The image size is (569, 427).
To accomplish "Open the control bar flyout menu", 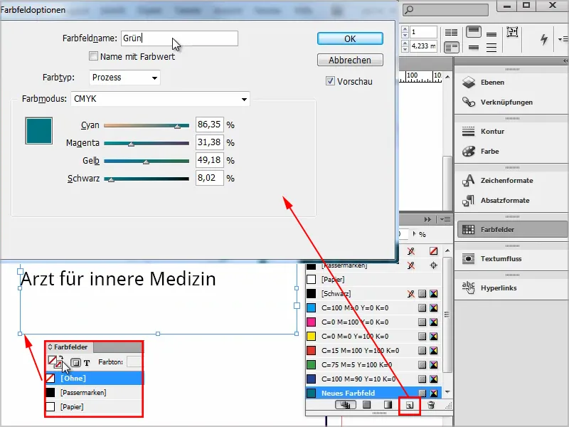I will tap(563, 39).
